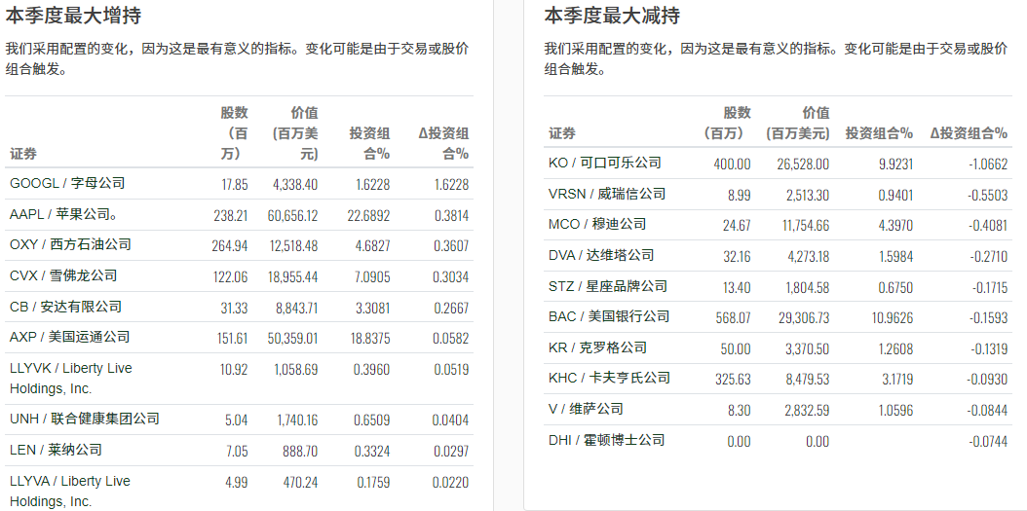Open the AAPL / 苹果公司 security link
Viewport: 1027px width, 511px height.
(63, 214)
